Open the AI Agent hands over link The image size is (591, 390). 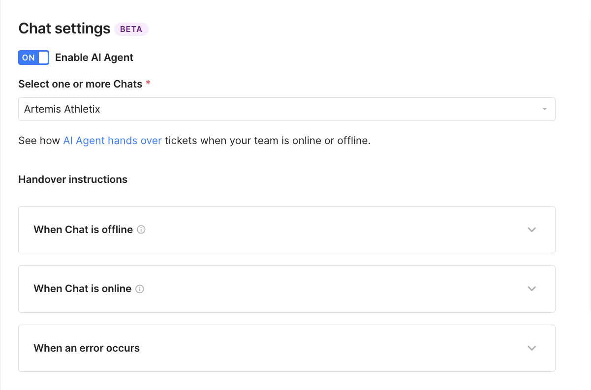tap(112, 141)
